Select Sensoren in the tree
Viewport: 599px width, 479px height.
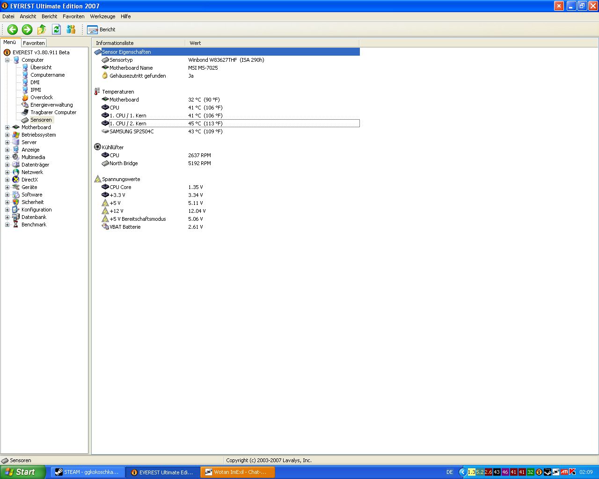coord(41,120)
